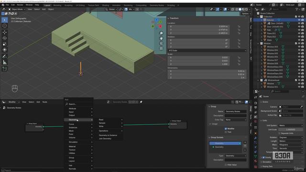306x172 pixels.
Task: Open the Color Tag dropdown
Action: (x=236, y=120)
